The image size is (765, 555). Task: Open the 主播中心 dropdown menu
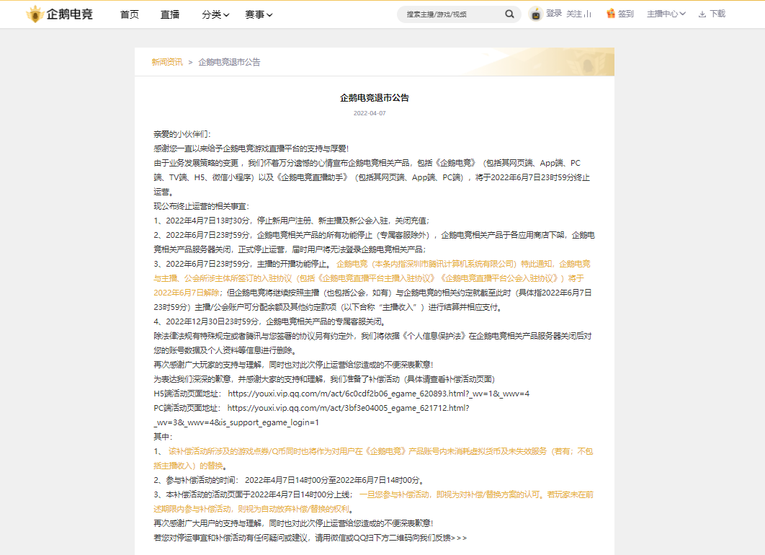[668, 14]
